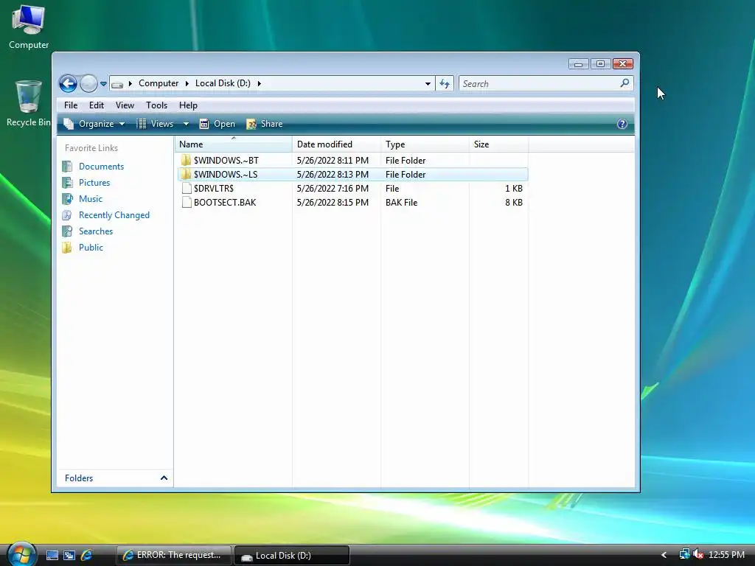Click the Public folder sidebar icon
Image resolution: width=755 pixels, height=566 pixels.
click(67, 248)
